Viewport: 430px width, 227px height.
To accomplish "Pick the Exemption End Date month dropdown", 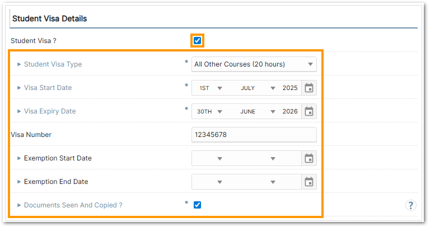I will tap(257, 182).
